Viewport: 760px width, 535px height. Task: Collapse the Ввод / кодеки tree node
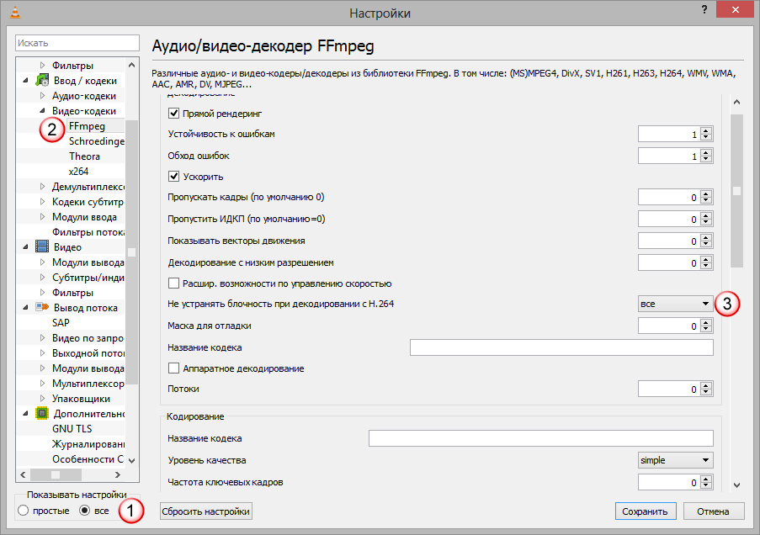click(26, 81)
